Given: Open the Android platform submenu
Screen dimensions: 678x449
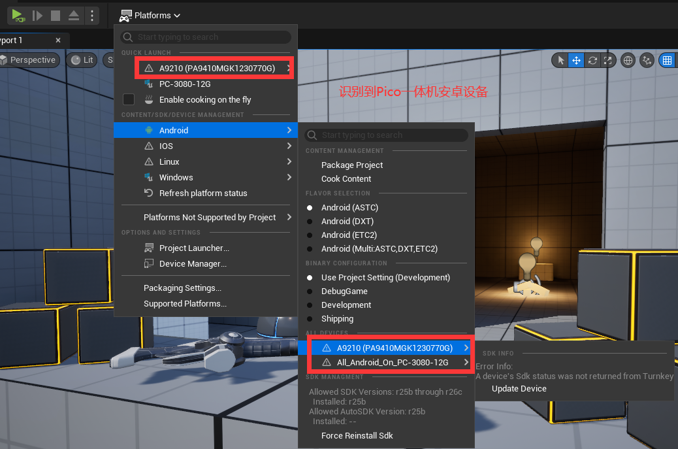Looking at the screenshot, I should click(x=205, y=130).
